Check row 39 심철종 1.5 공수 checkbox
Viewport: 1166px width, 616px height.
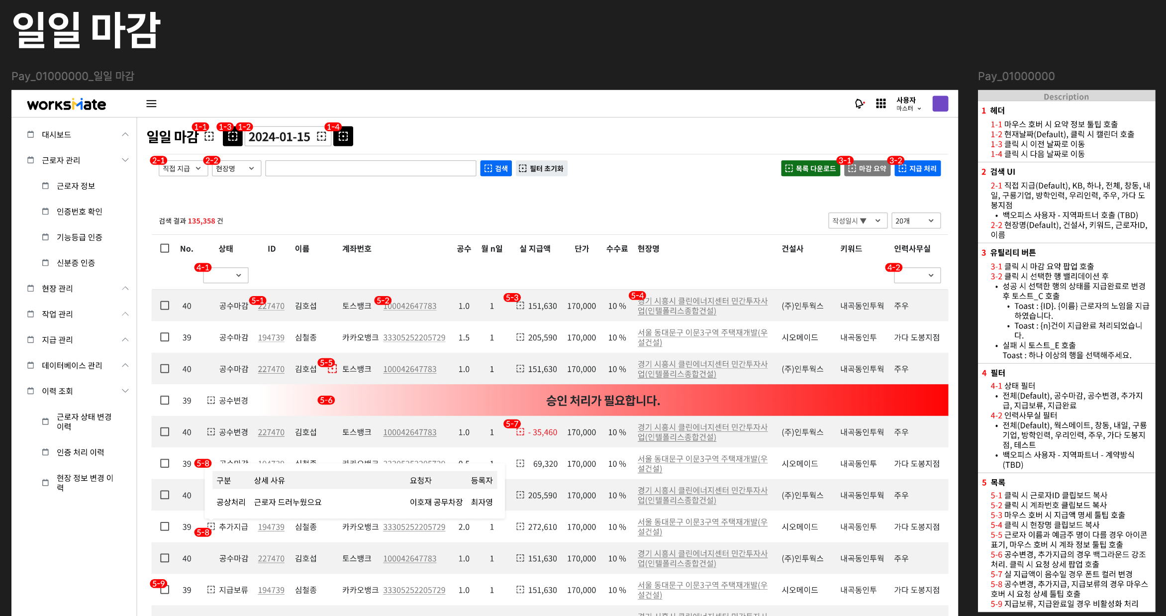coord(165,337)
